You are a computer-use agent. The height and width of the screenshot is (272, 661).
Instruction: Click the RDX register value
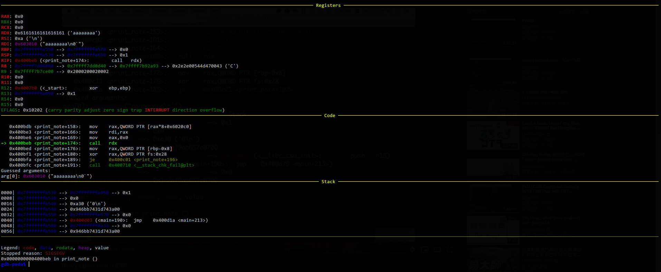click(x=39, y=33)
